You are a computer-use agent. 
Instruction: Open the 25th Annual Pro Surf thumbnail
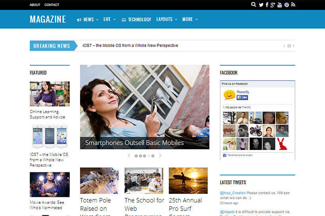[x=188, y=180]
